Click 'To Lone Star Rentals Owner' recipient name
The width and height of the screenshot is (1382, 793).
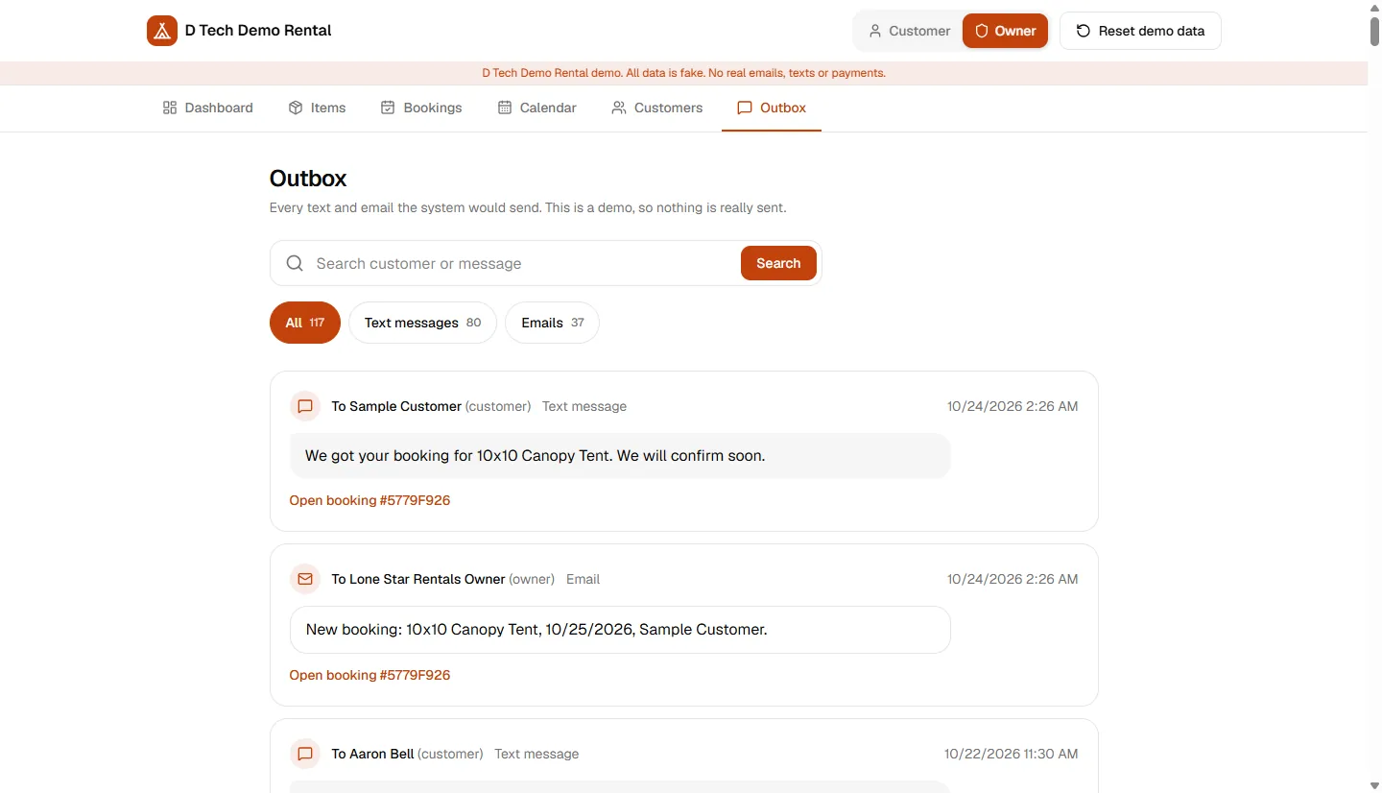pos(418,579)
